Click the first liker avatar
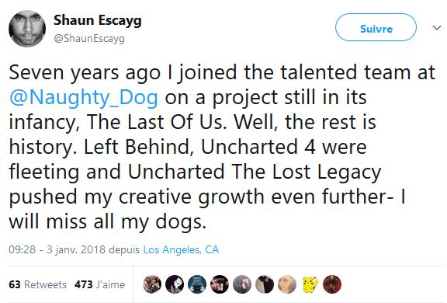This screenshot has width=447, height=303. 152,284
